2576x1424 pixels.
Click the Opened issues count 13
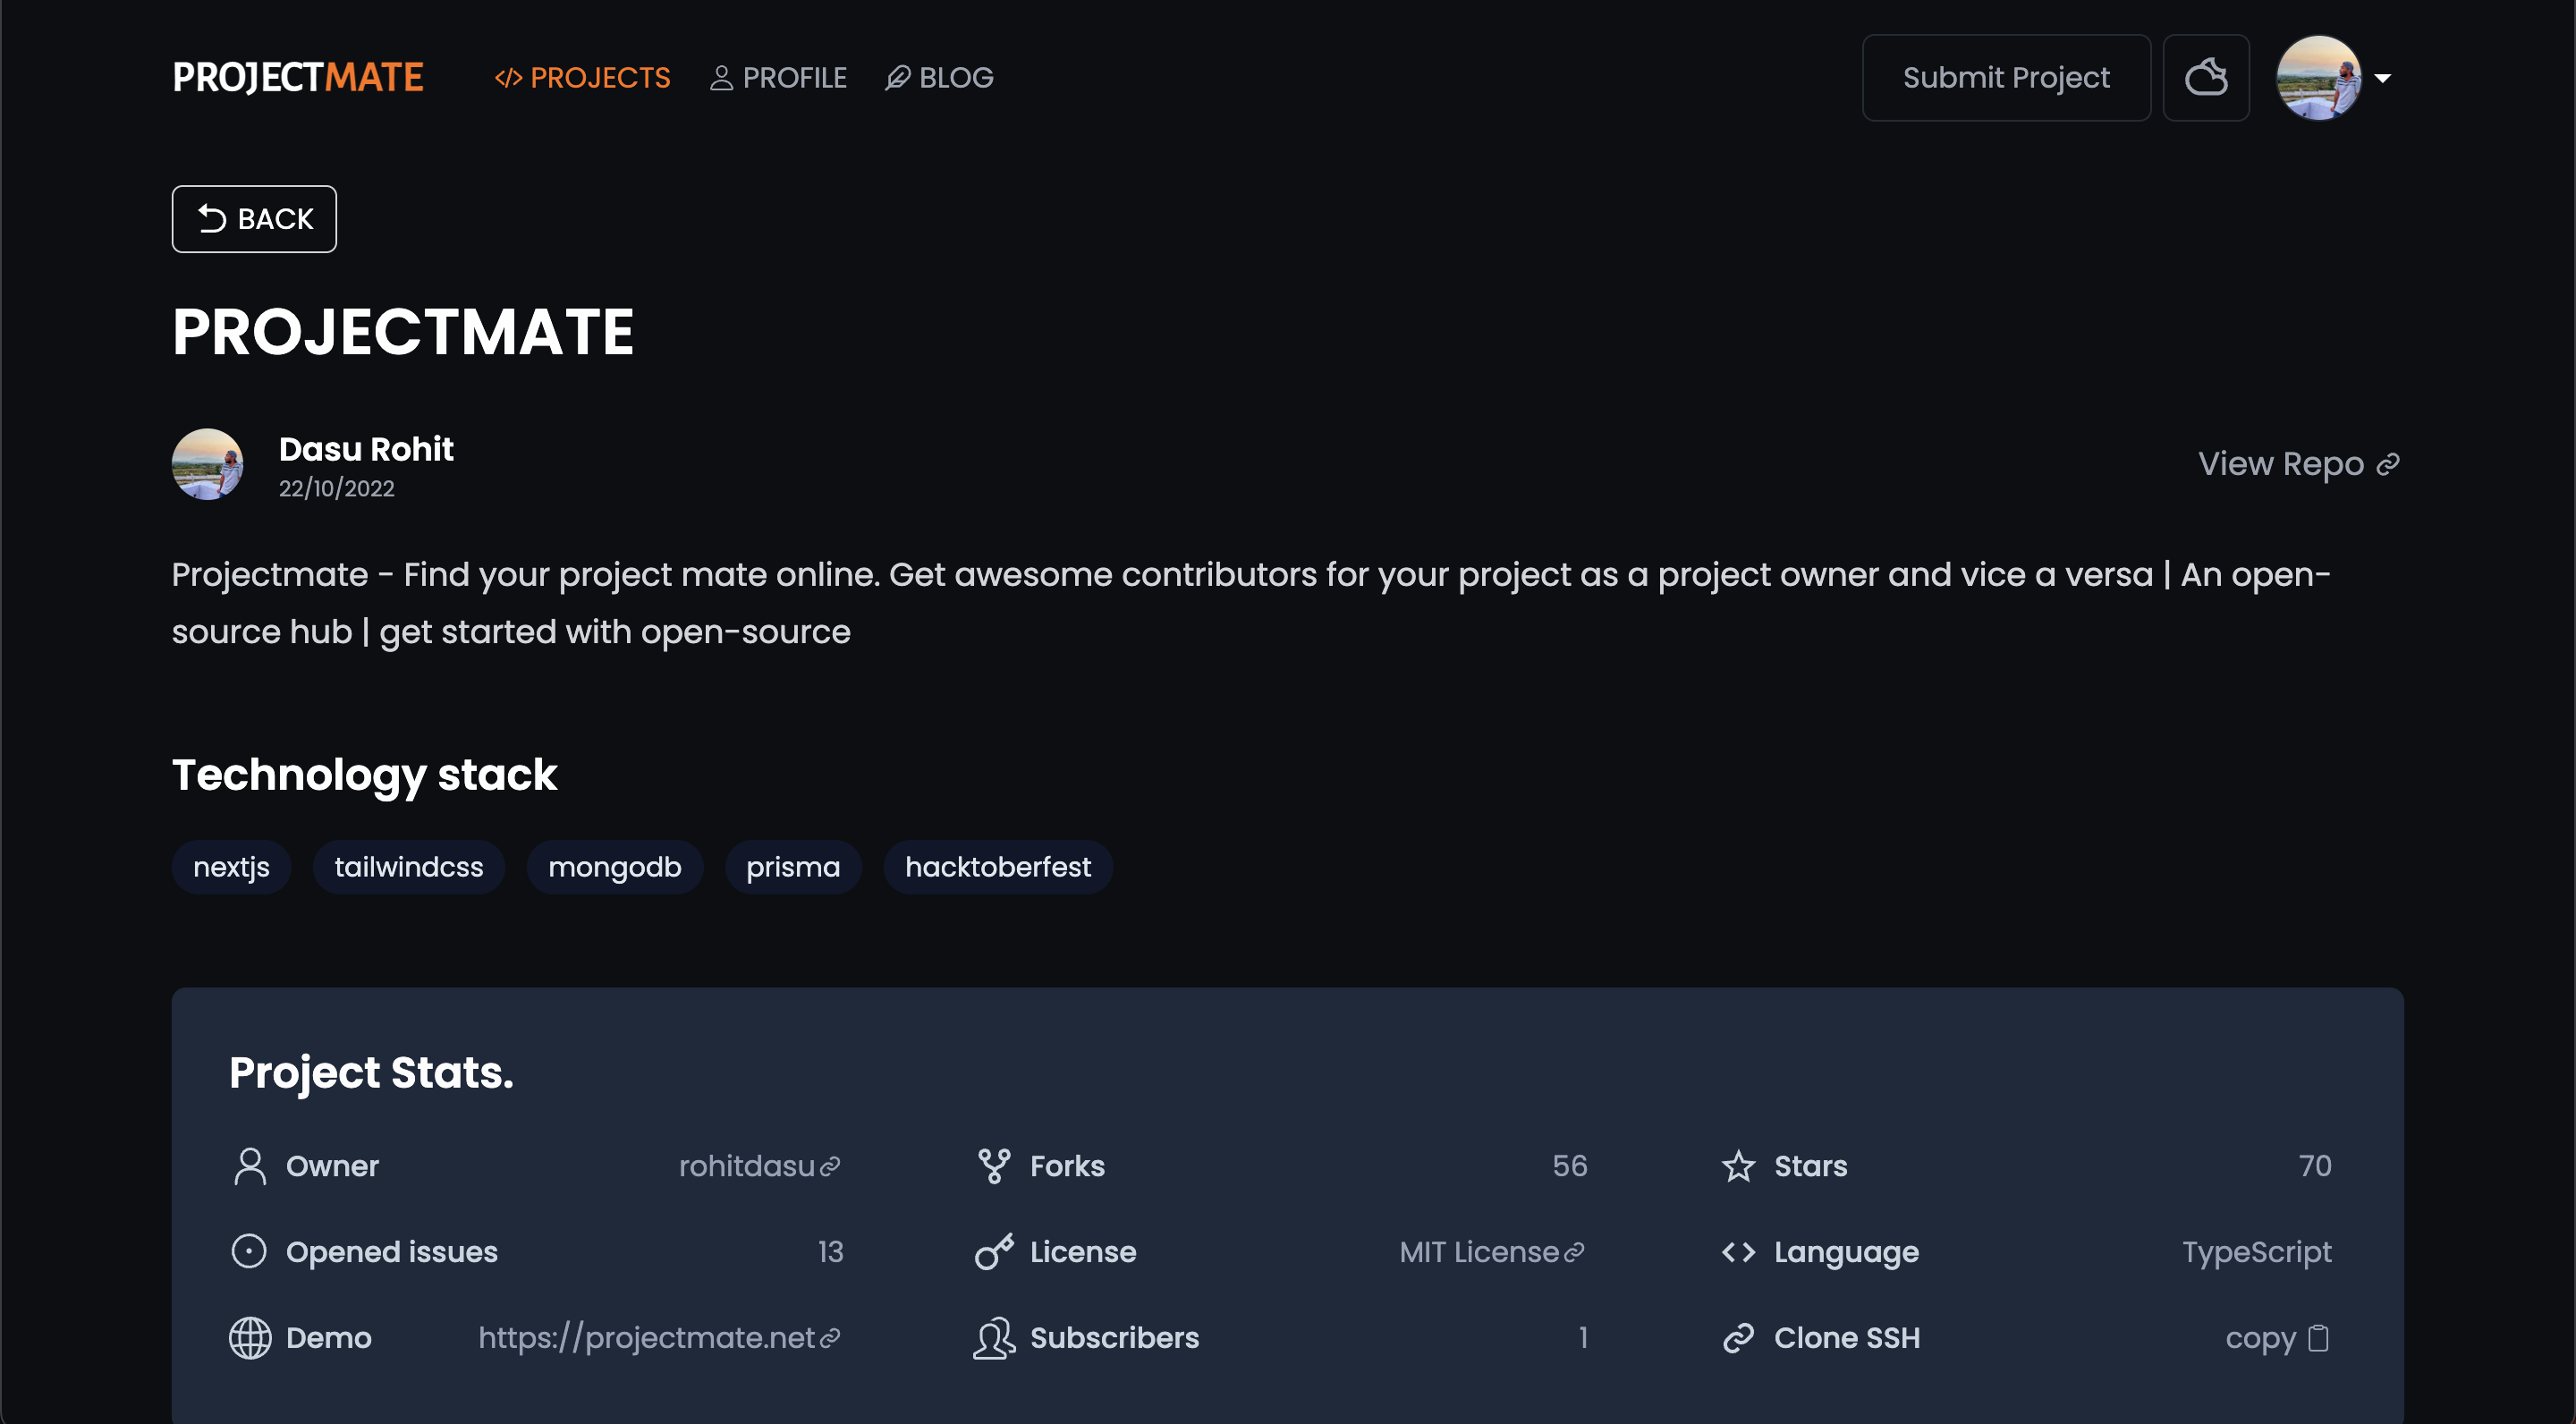click(831, 1252)
